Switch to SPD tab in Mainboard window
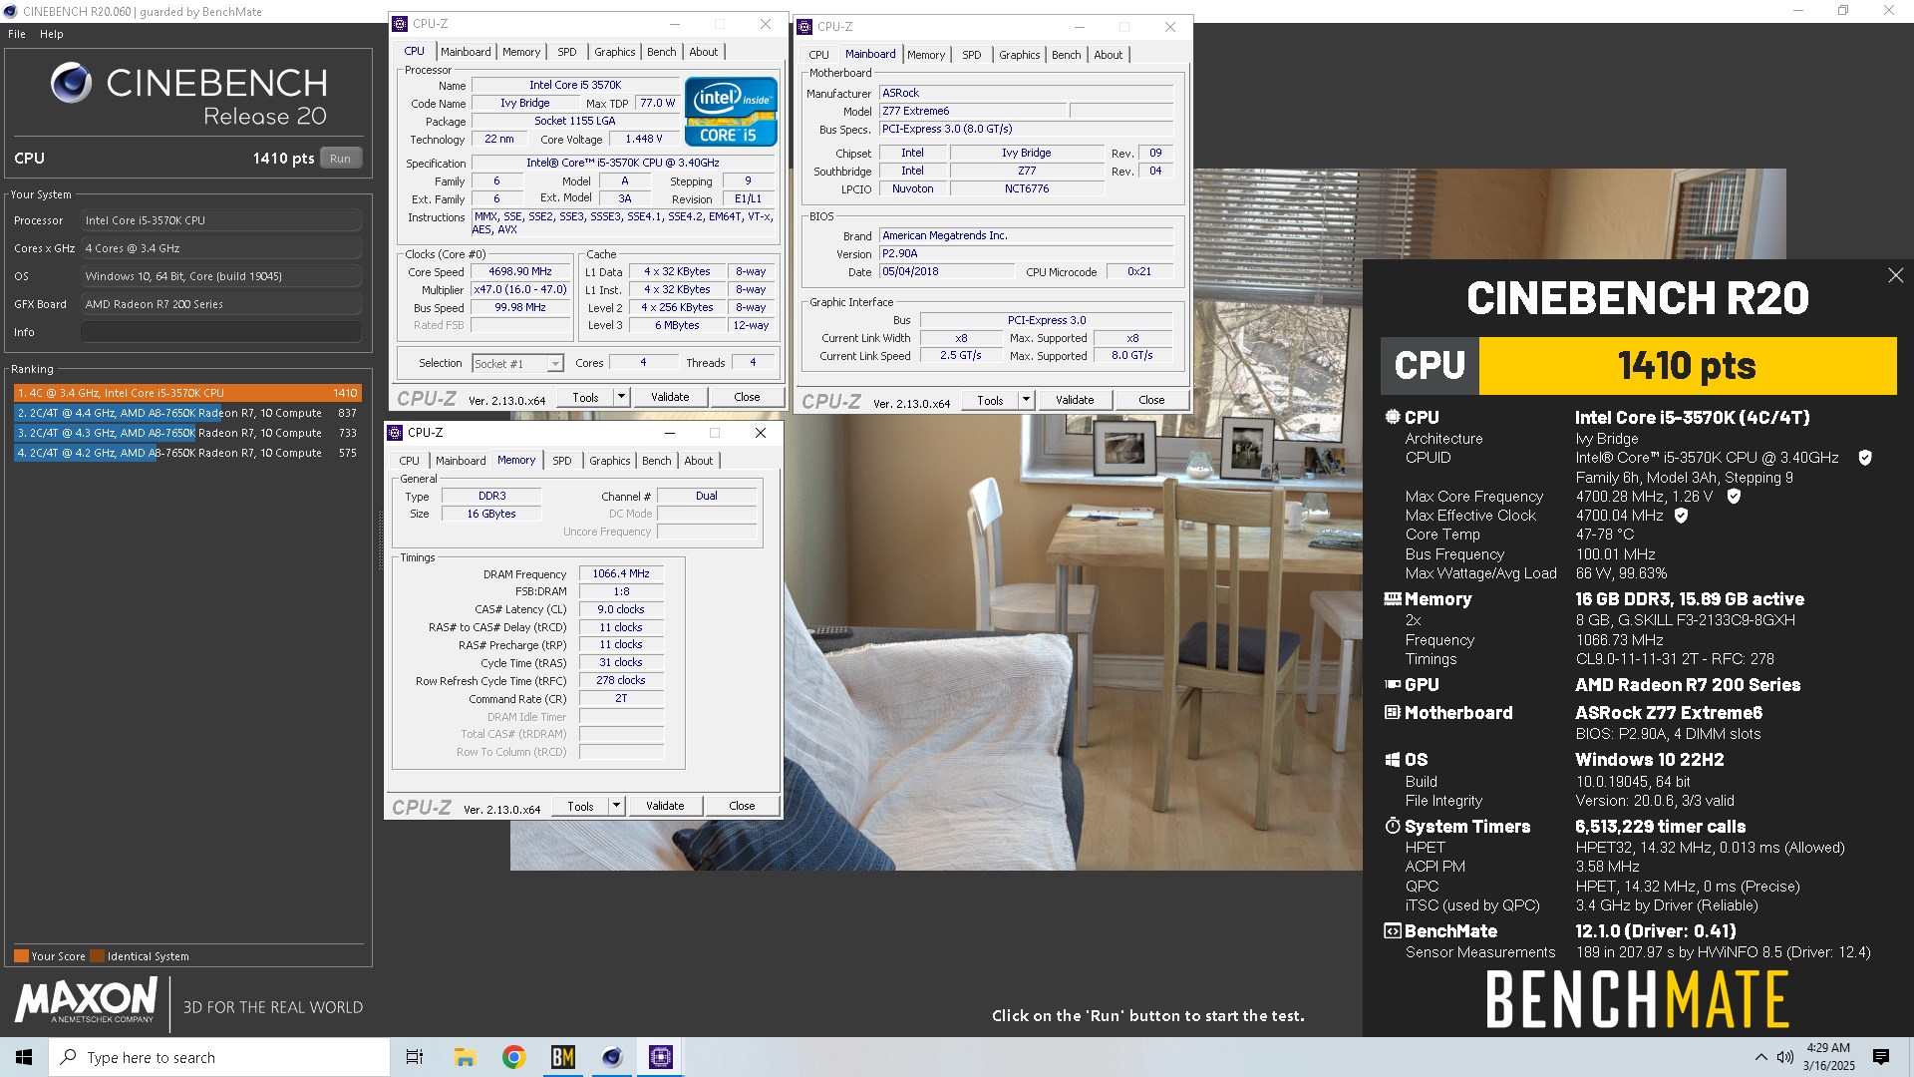Image resolution: width=1914 pixels, height=1077 pixels. coord(972,55)
